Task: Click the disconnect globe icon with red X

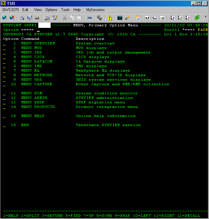Action: tap(12, 18)
